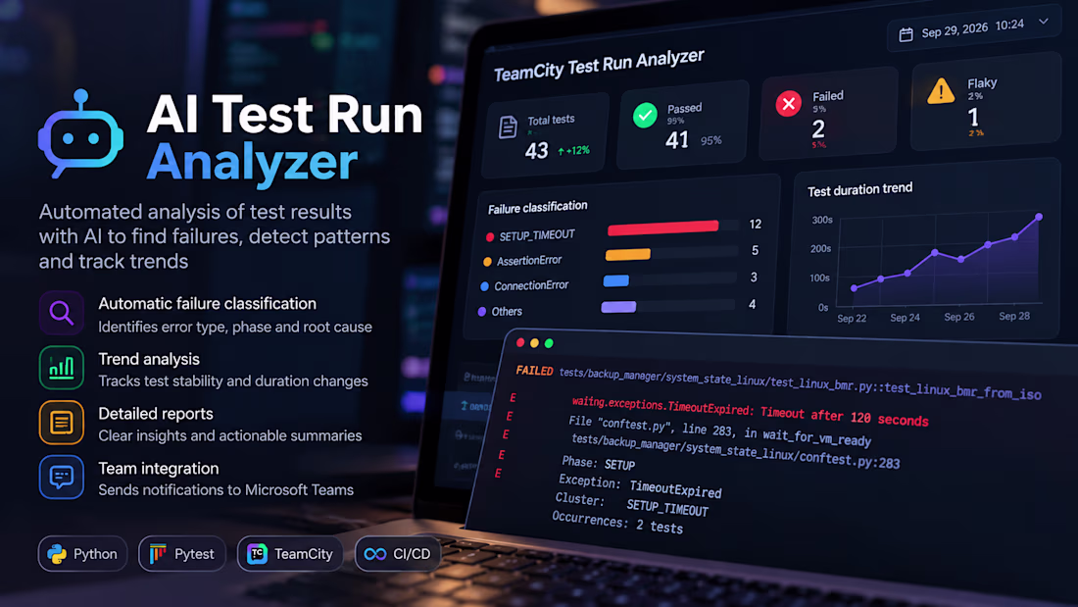Click the count "12" in the SETUP_TIMEOUT row
This screenshot has width=1078, height=607.
tap(755, 225)
